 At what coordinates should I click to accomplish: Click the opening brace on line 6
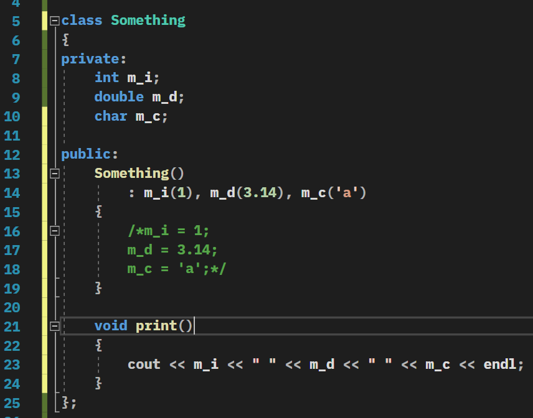pyautogui.click(x=65, y=40)
